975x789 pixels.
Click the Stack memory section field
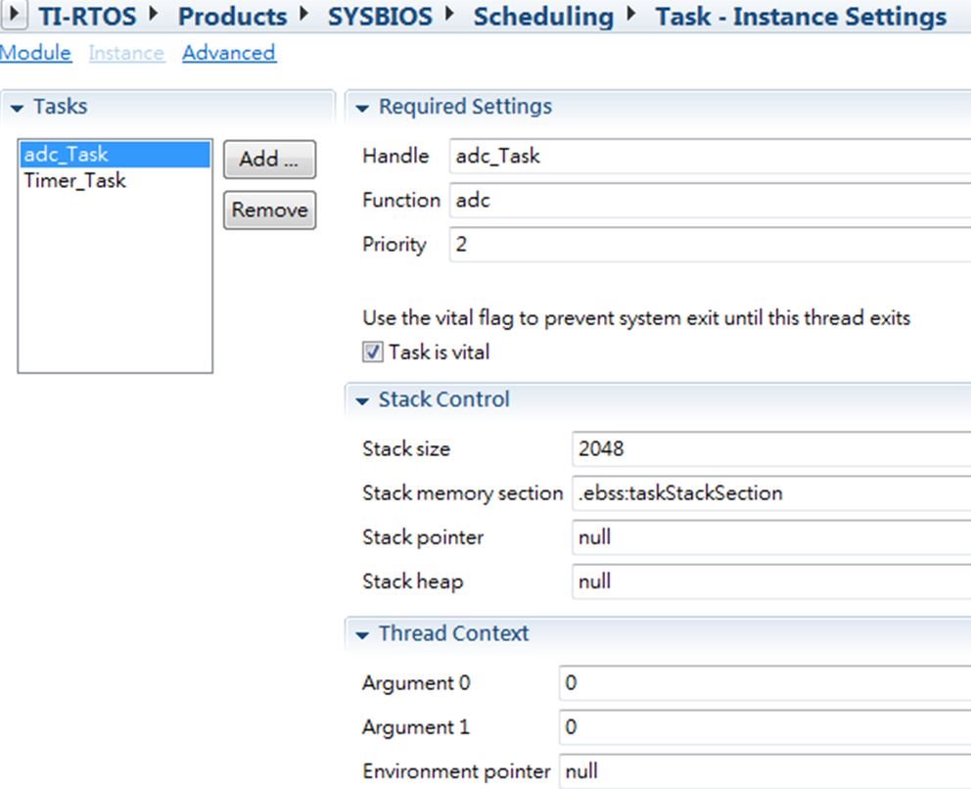[771, 493]
